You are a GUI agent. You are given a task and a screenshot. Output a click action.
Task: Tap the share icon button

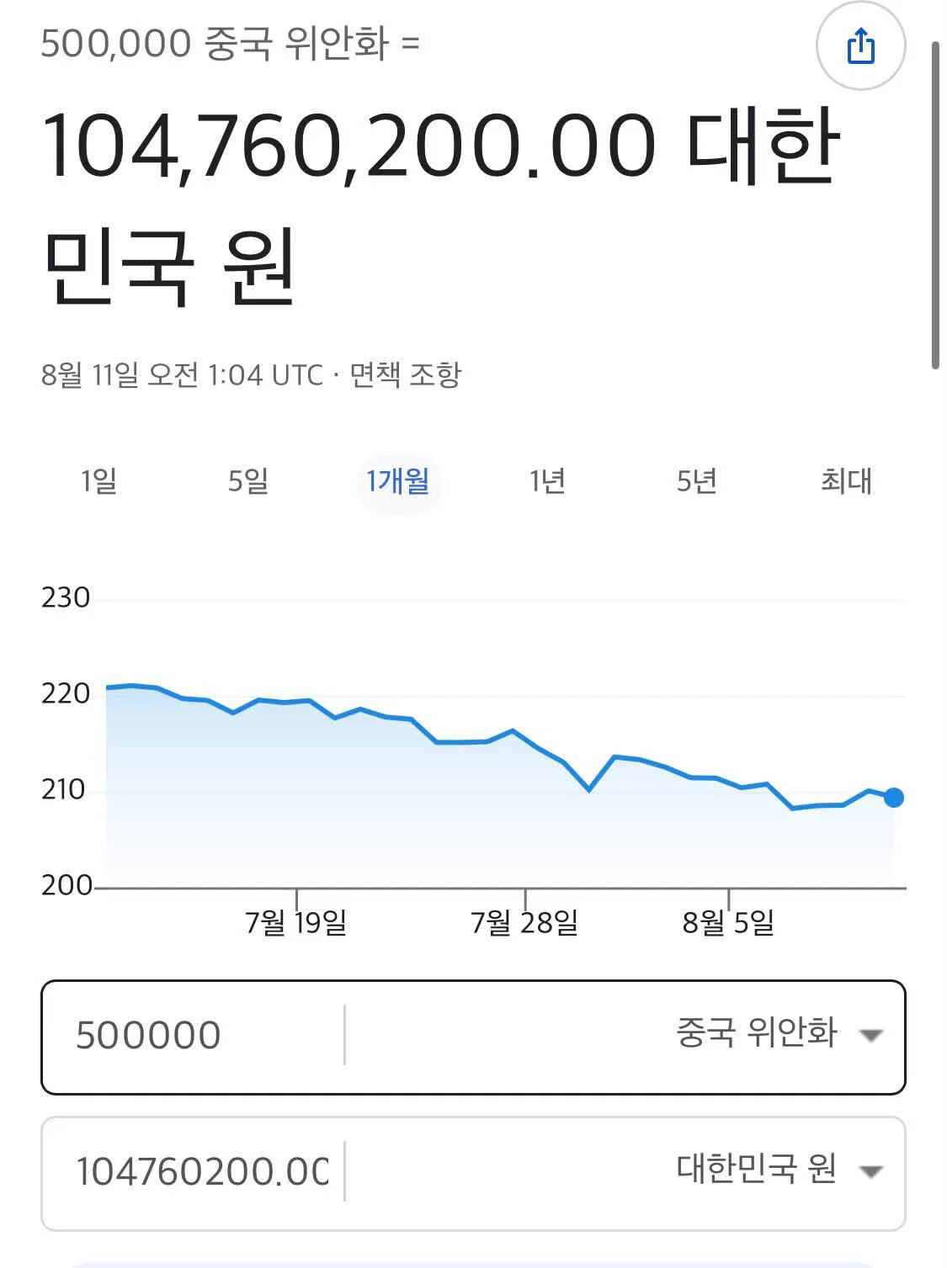[860, 45]
